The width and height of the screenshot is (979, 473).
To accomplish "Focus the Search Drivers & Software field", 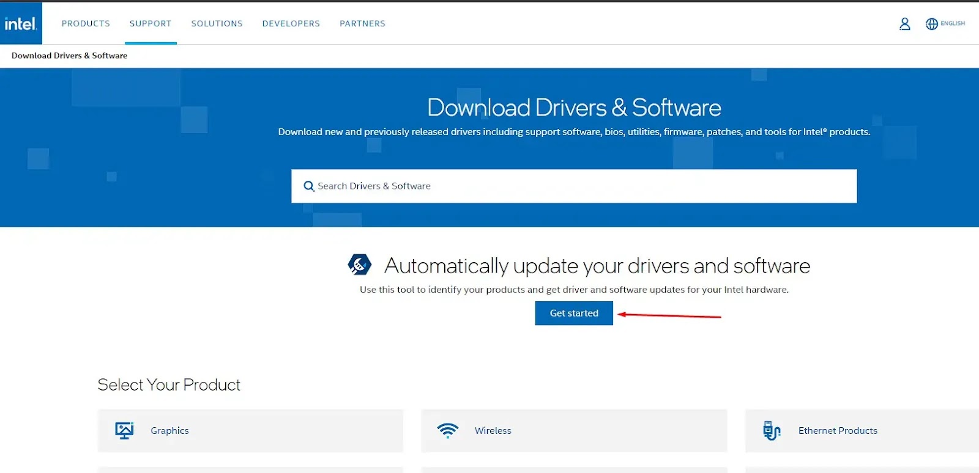I will [x=574, y=186].
